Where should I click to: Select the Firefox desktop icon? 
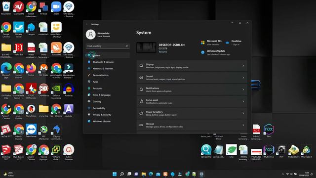31,69
